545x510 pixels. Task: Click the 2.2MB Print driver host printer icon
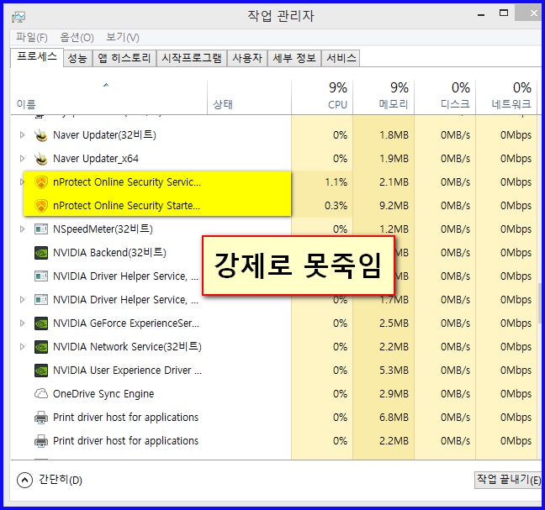(41, 441)
